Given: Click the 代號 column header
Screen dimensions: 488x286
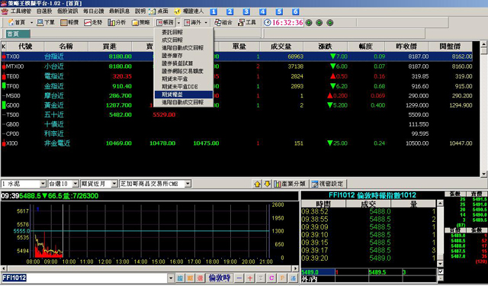Looking at the screenshot, I should pos(25,47).
